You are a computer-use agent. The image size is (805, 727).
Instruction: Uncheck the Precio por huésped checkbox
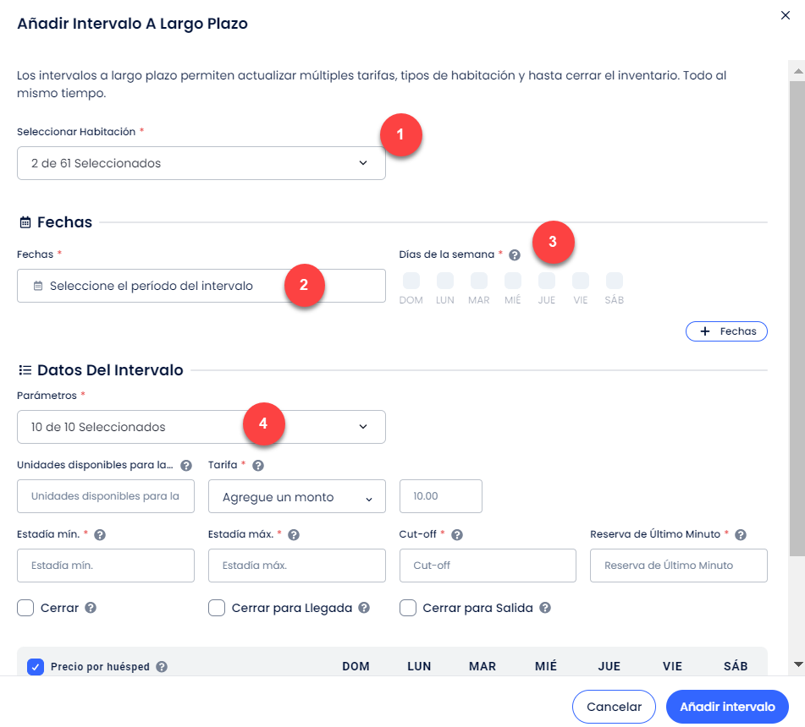(36, 667)
